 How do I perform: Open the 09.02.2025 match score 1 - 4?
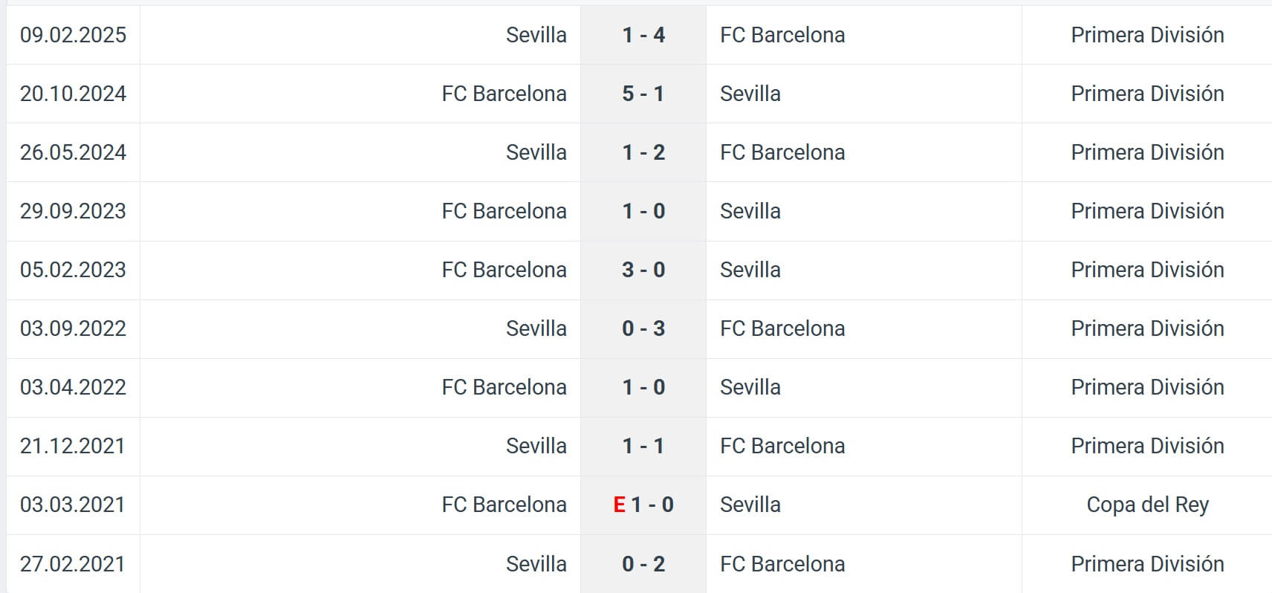(643, 35)
